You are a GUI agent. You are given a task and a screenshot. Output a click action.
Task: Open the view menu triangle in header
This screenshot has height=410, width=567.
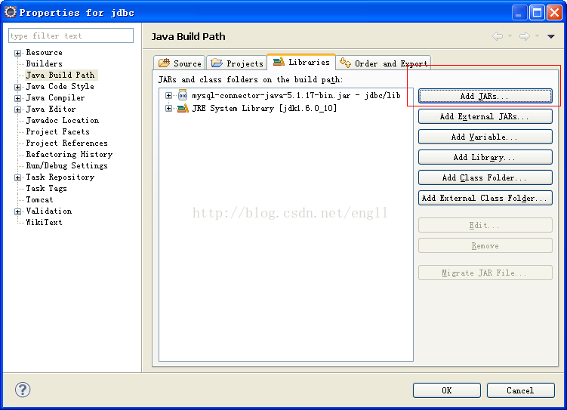[550, 36]
